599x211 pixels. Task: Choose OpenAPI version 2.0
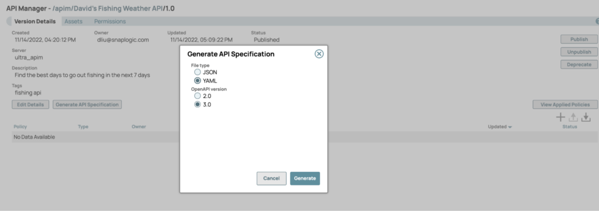pos(198,96)
